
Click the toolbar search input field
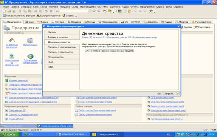(x=74, y=11)
